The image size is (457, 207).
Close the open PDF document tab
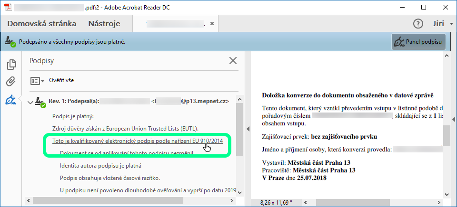point(212,24)
